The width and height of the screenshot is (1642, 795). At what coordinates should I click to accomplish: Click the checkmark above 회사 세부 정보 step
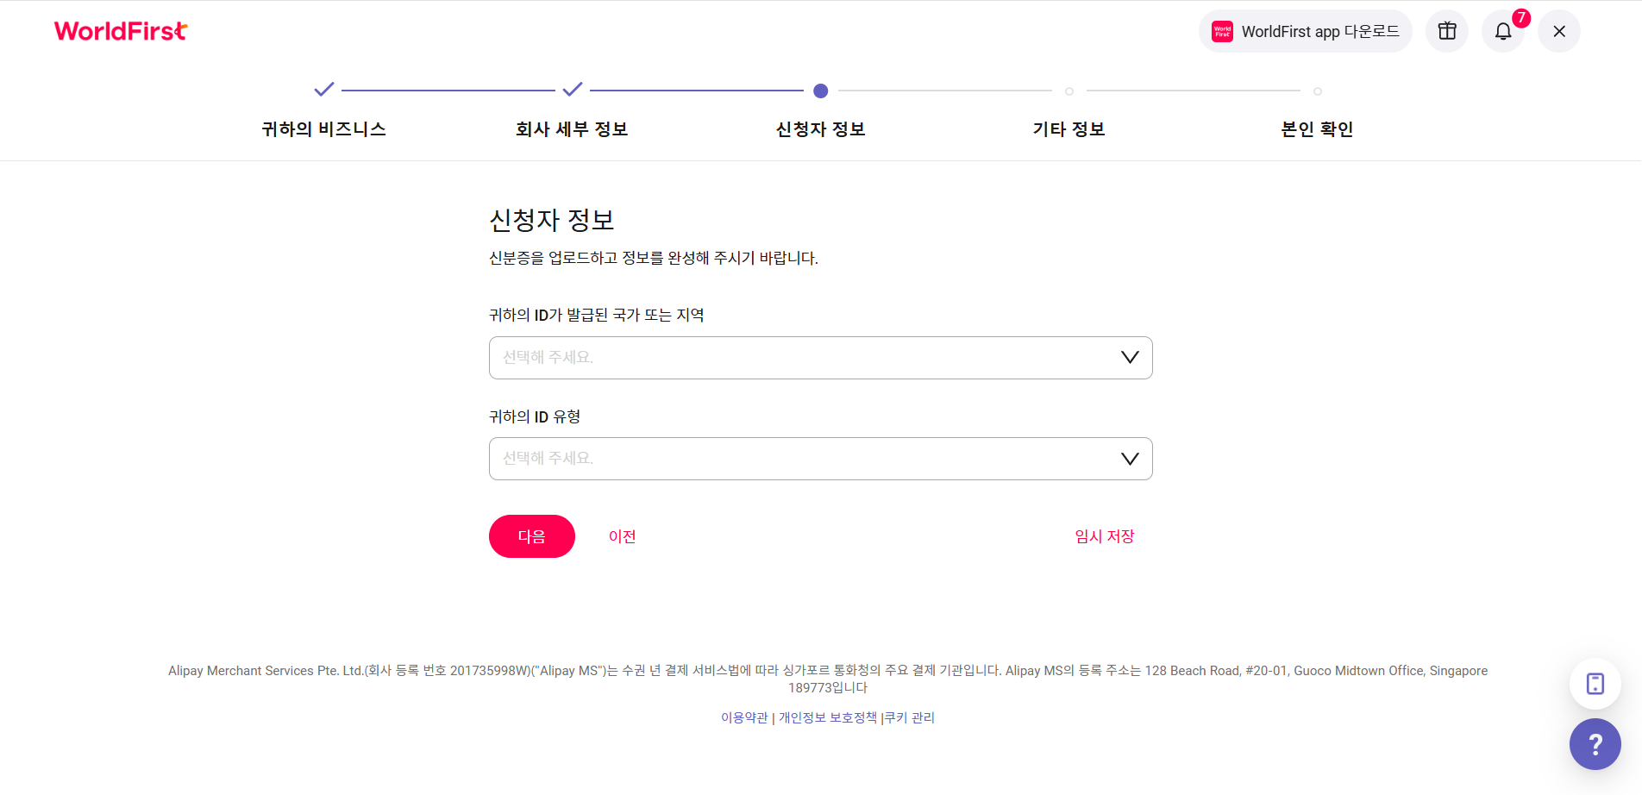(x=573, y=89)
